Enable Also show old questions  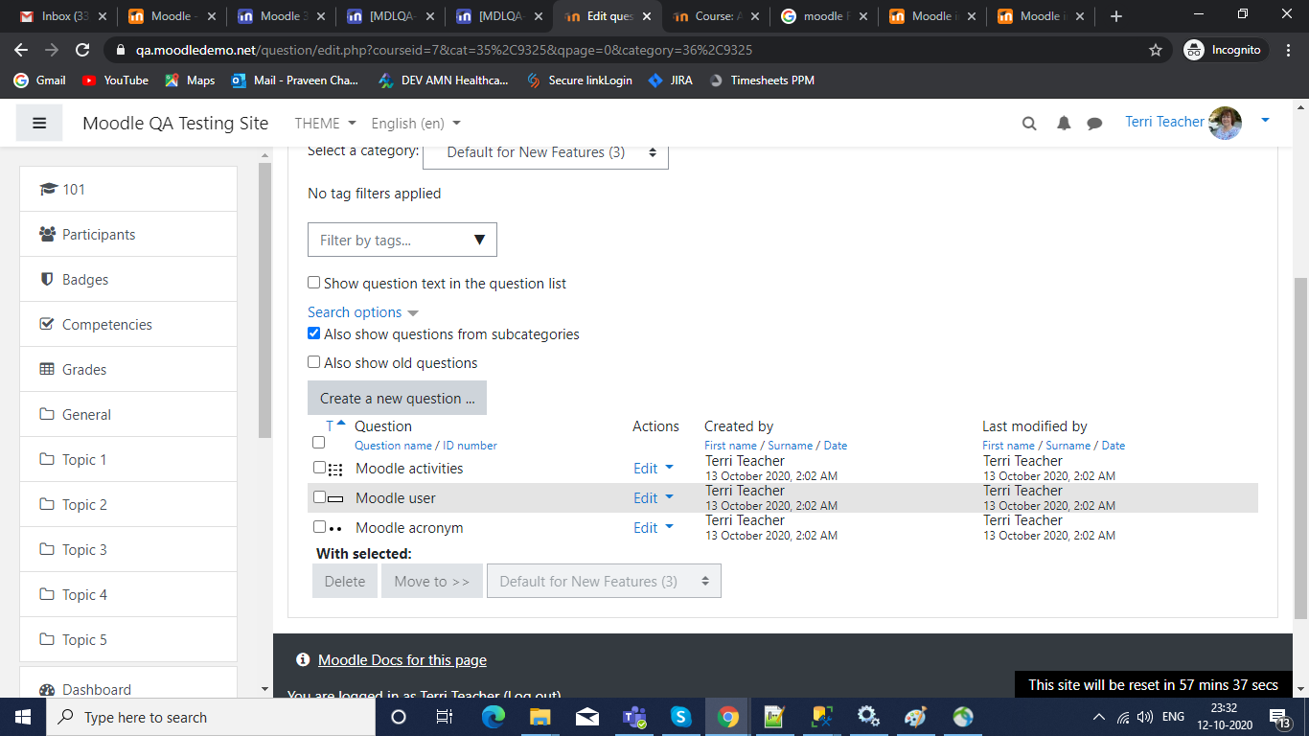[x=313, y=362]
